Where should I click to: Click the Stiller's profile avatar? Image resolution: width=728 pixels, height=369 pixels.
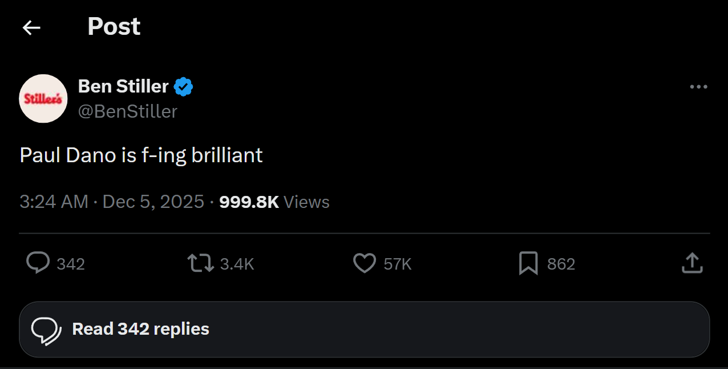(x=43, y=99)
